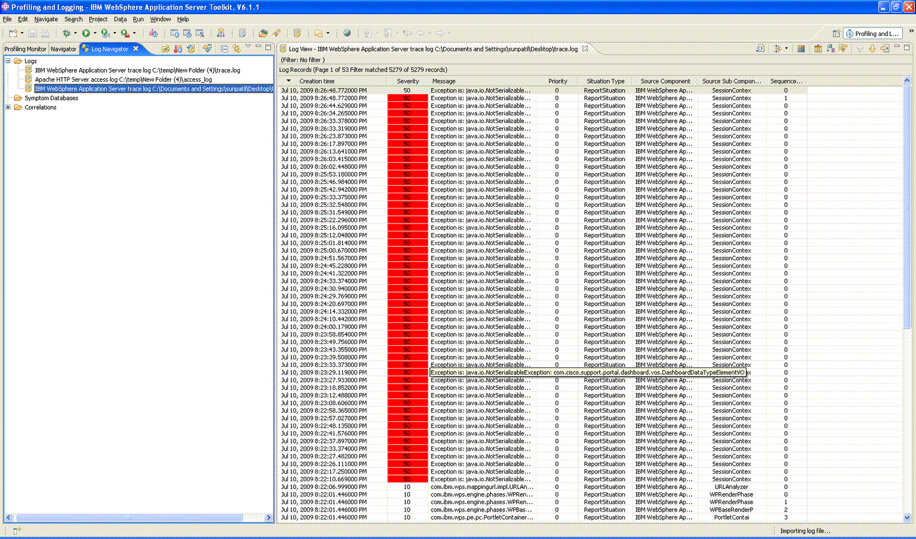This screenshot has height=539, width=916.
Task: Click the Log View vertical scrollbar thumb
Action: coord(907,207)
